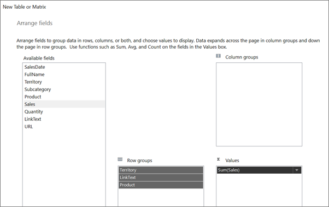Click the Available fields label
Viewport: 329px width, 207px height.
(x=39, y=58)
